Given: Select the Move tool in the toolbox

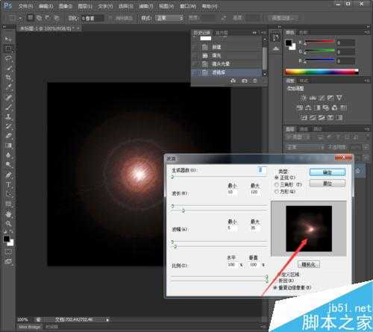Looking at the screenshot, I should (x=8, y=39).
